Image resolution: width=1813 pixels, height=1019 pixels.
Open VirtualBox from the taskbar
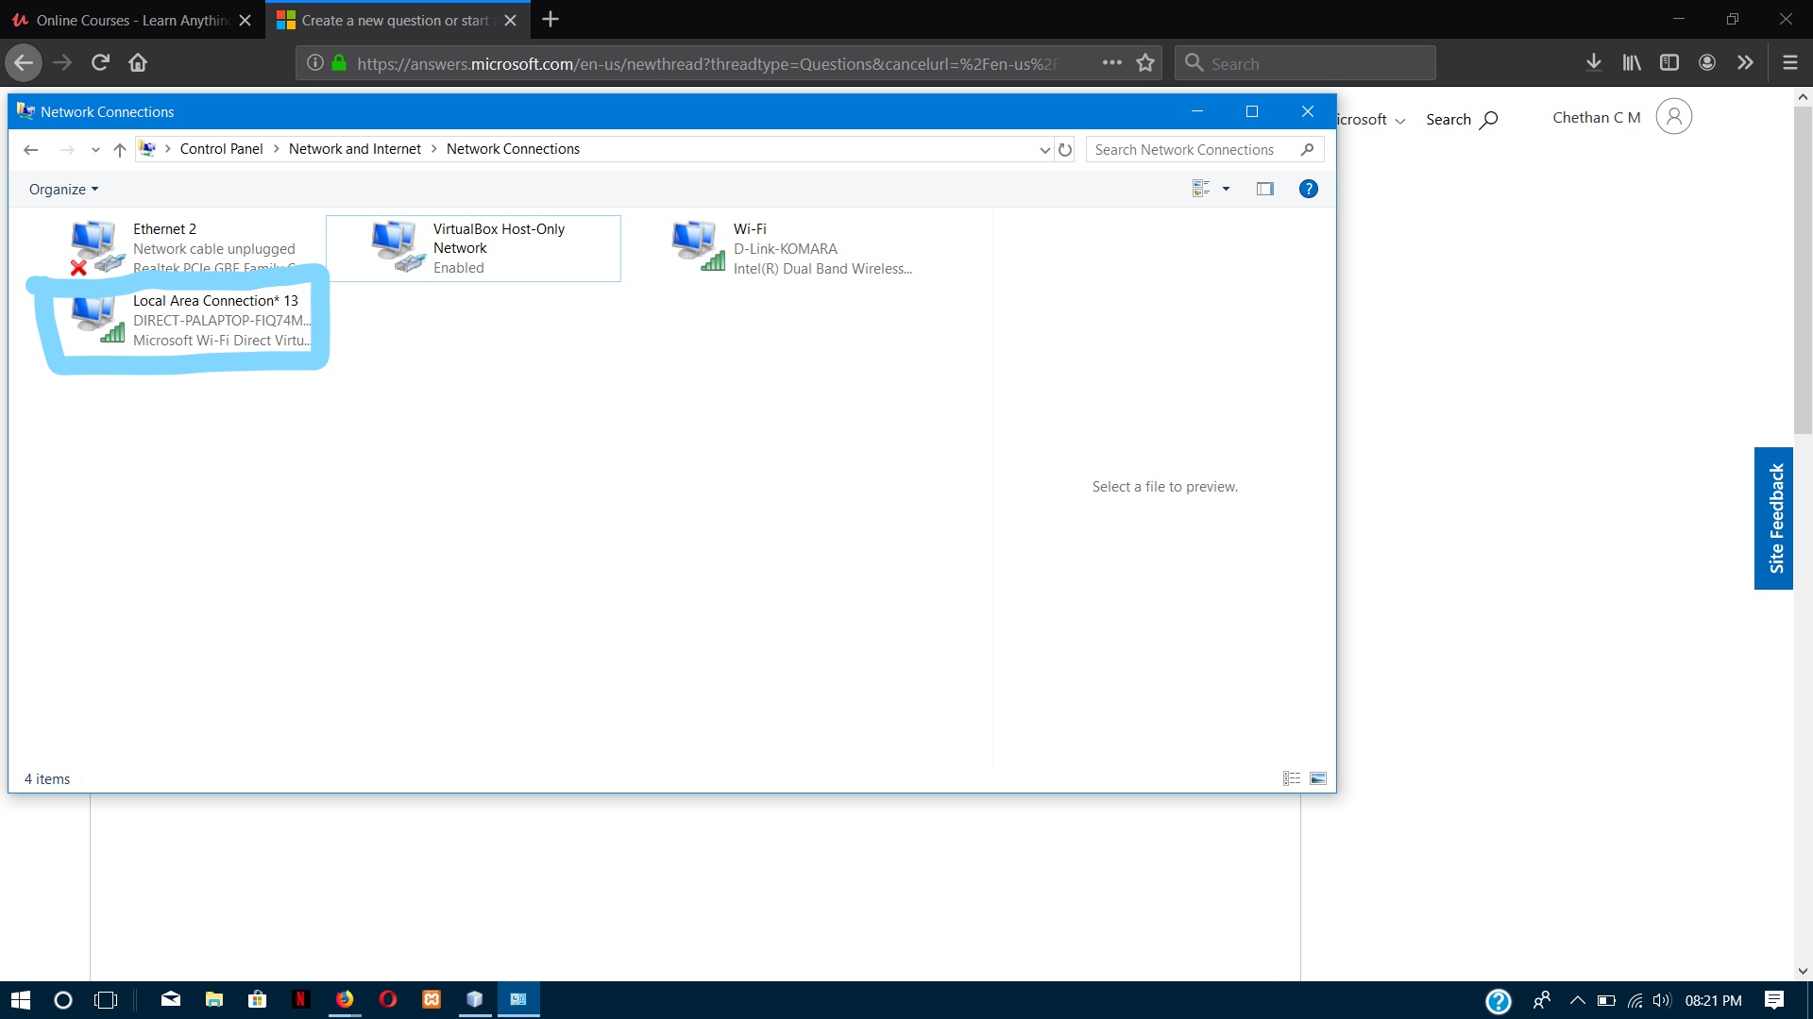click(475, 999)
